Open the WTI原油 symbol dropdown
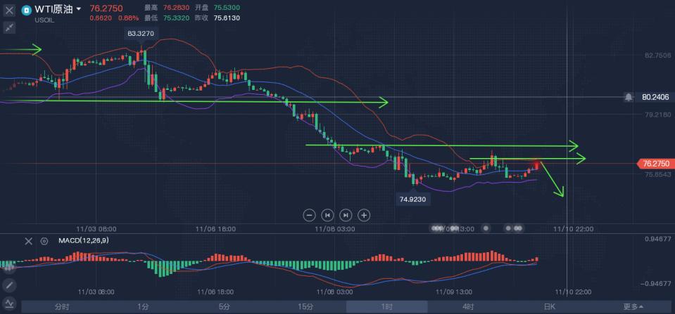The width and height of the screenshot is (675, 314). pyautogui.click(x=78, y=9)
